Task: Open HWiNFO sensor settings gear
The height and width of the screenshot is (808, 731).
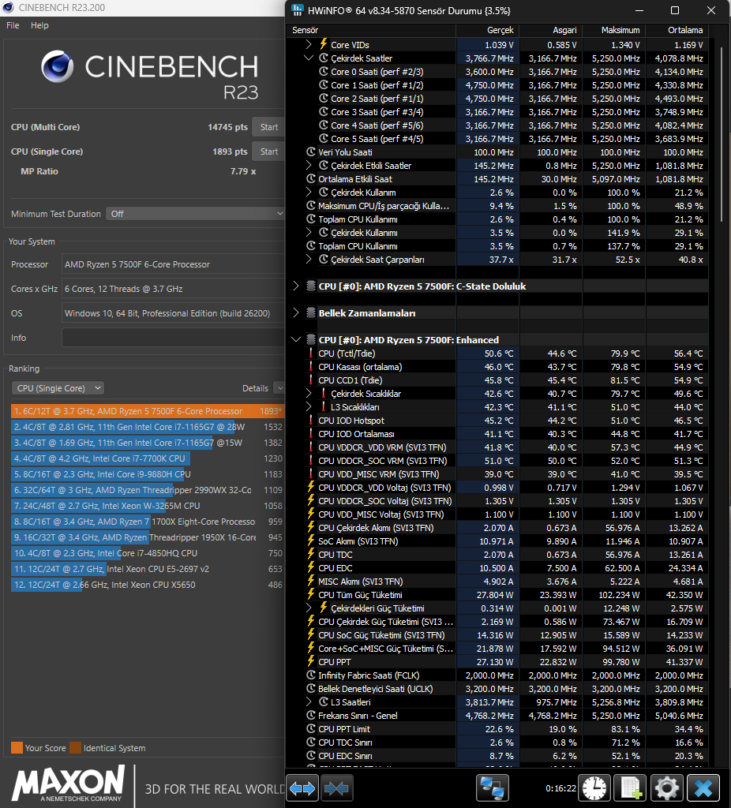Action: 667,788
